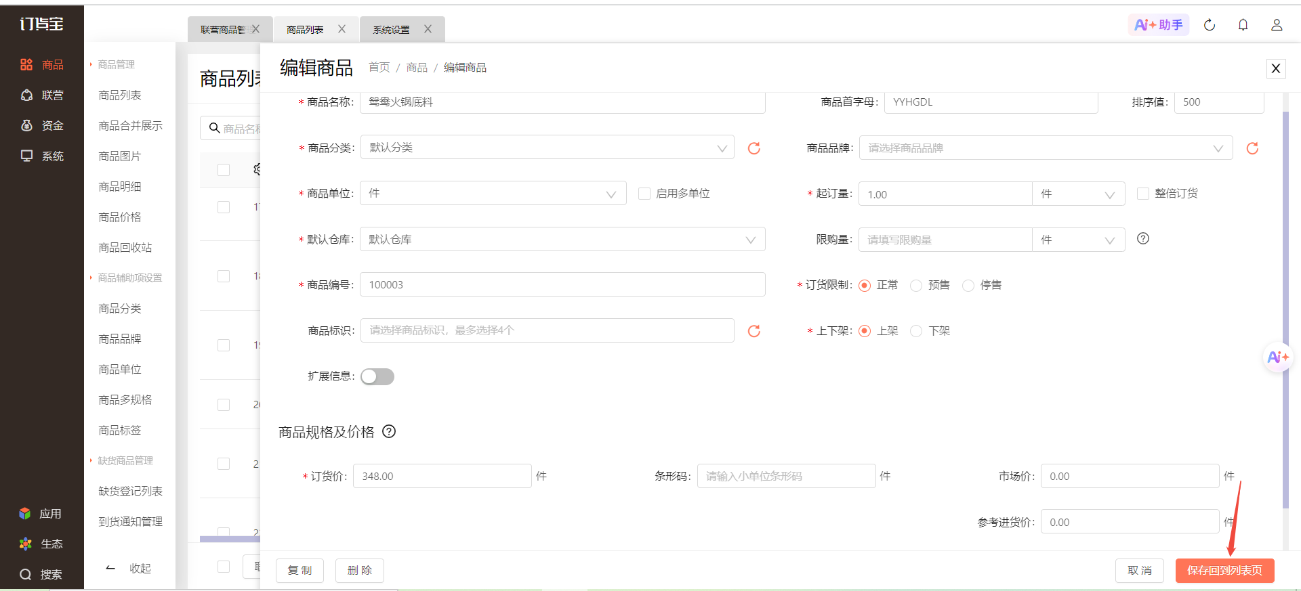The width and height of the screenshot is (1301, 591).
Task: Choose the 下架 radio button
Action: pyautogui.click(x=916, y=331)
